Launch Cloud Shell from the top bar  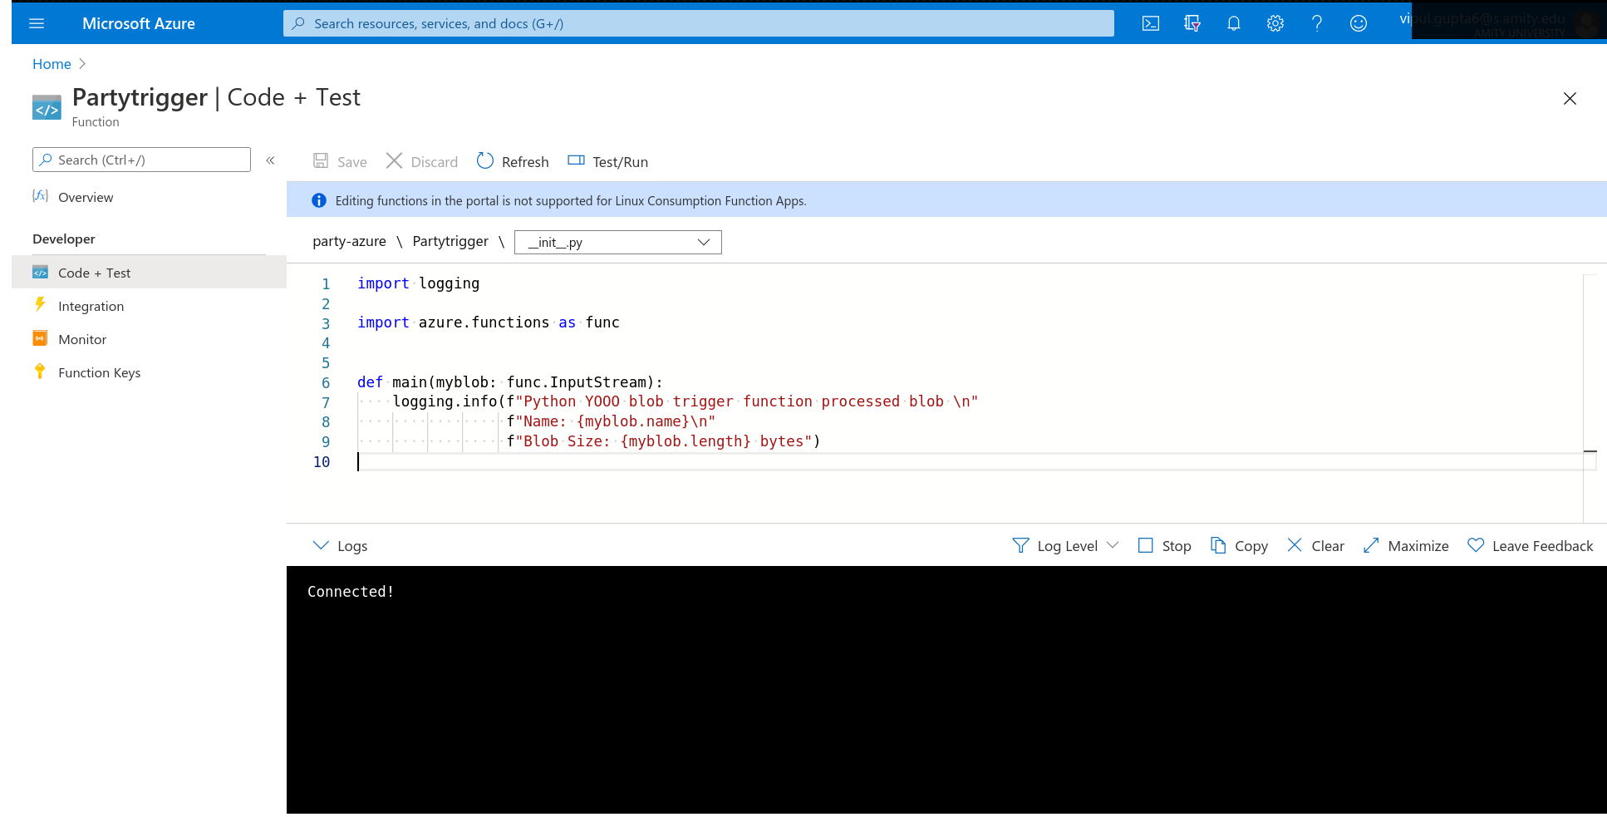(x=1151, y=23)
